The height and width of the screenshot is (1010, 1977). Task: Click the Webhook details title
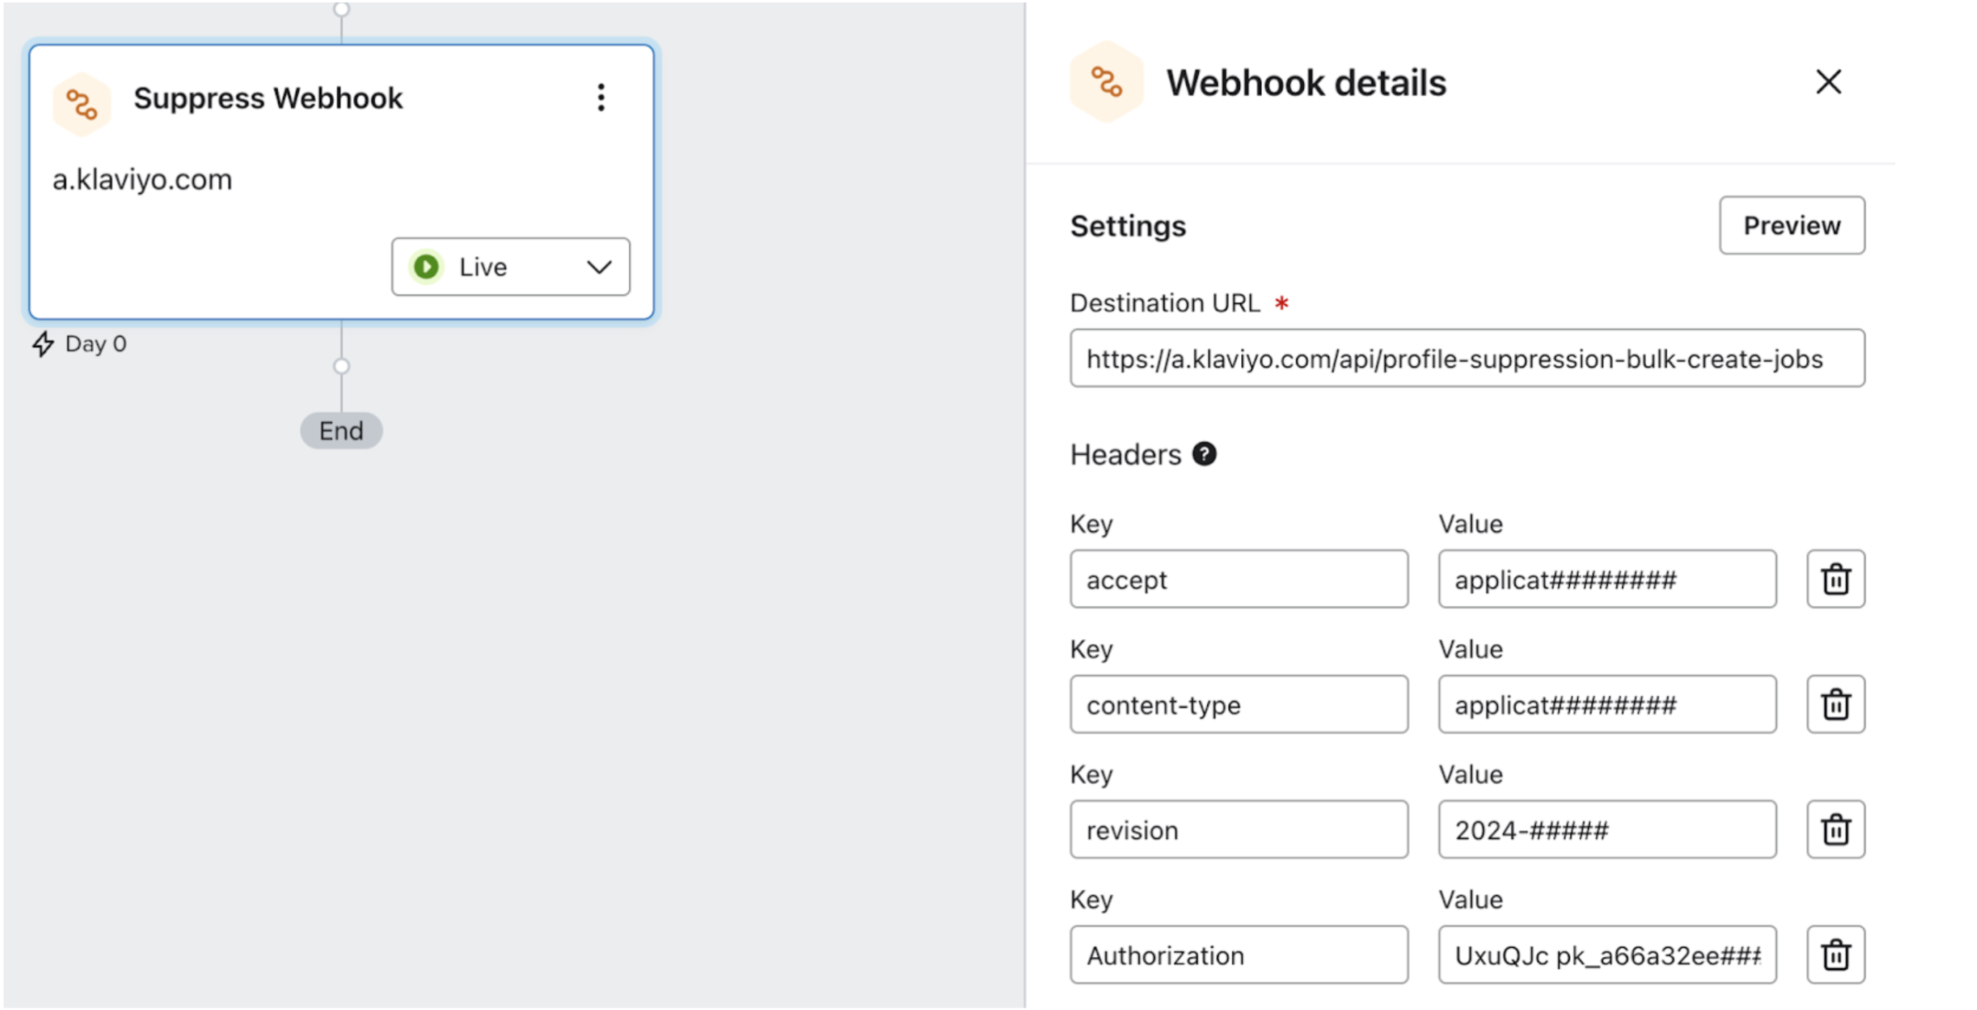(x=1307, y=82)
